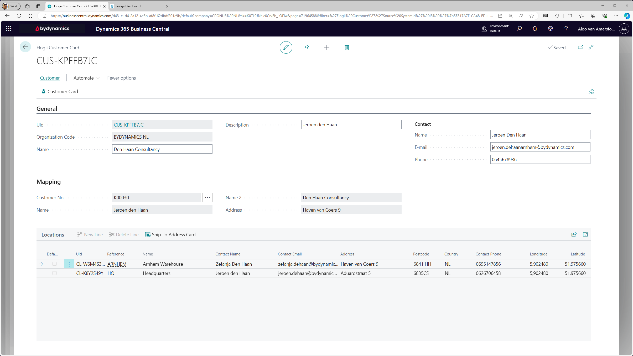Tick default checkbox for Headquarters row
Viewport: 633px width, 356px height.
point(54,273)
